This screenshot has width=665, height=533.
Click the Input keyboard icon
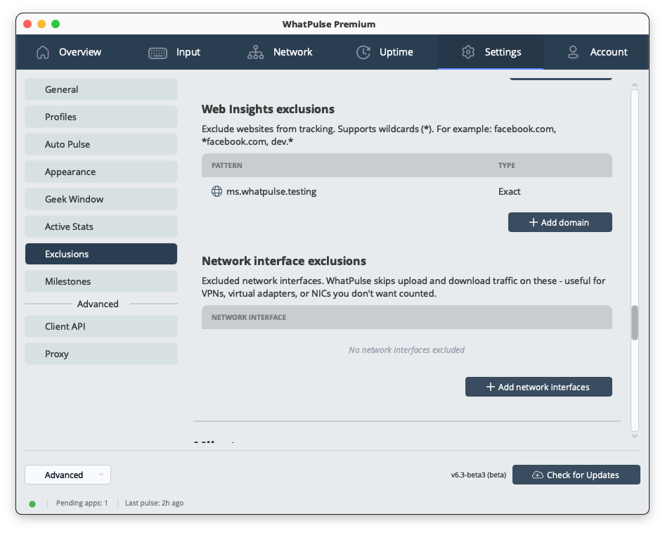157,53
